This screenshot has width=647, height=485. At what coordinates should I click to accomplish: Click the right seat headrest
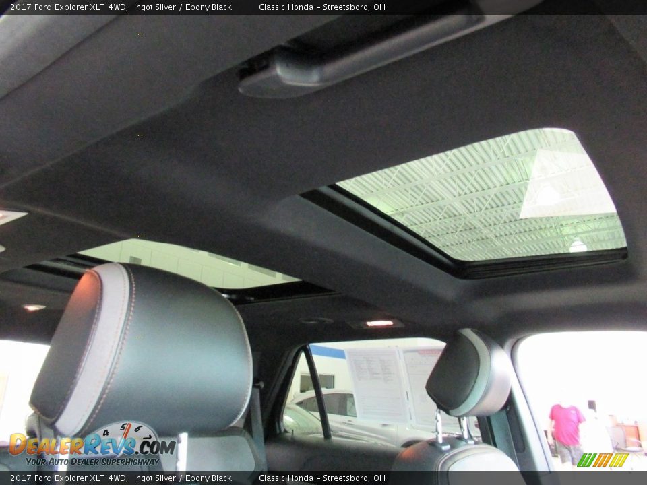(470, 374)
